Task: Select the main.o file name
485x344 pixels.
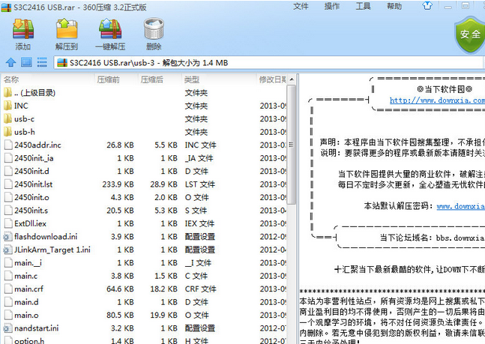Action: 26,316
